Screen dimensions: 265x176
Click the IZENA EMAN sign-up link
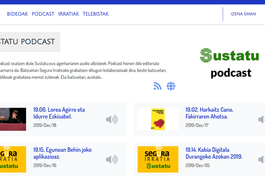click(243, 14)
